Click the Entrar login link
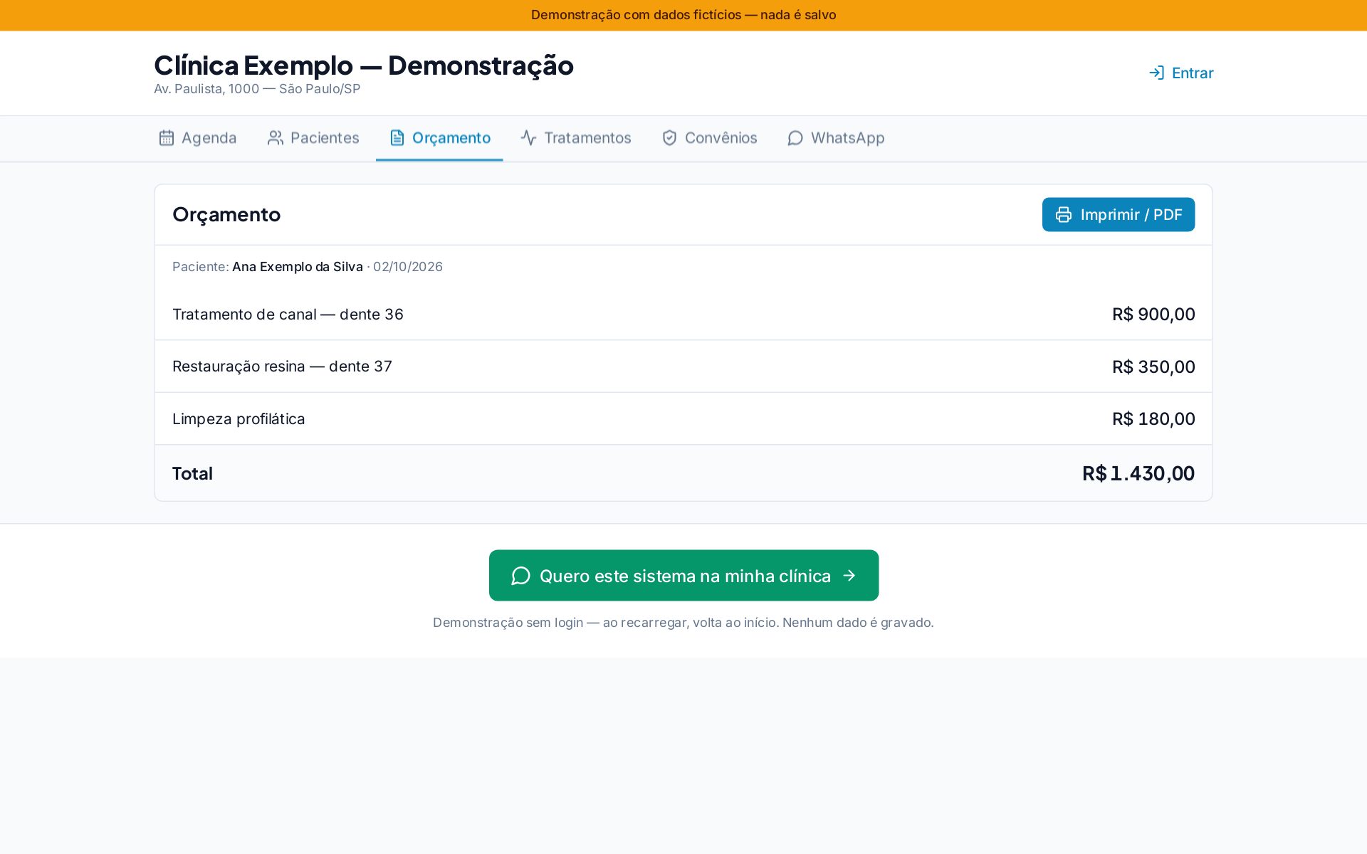Viewport: 1367px width, 854px height. (x=1181, y=73)
